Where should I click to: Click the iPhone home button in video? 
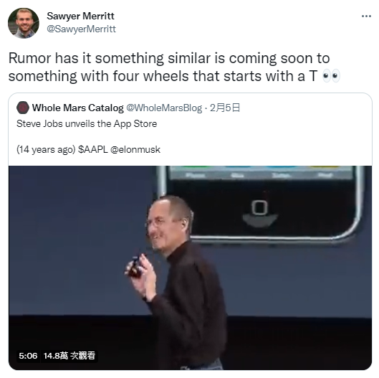click(x=259, y=207)
